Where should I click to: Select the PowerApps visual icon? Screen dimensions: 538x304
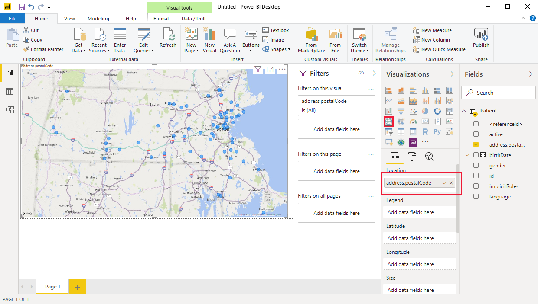point(413,142)
